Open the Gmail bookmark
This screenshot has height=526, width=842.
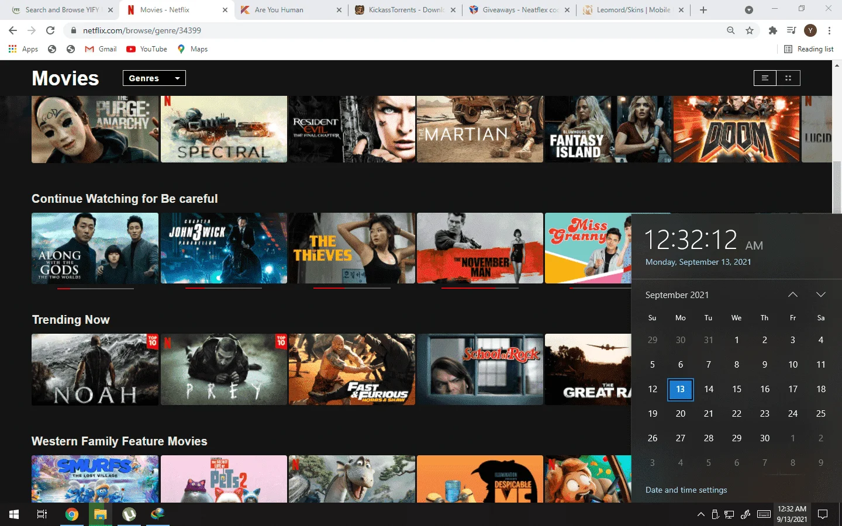point(101,49)
